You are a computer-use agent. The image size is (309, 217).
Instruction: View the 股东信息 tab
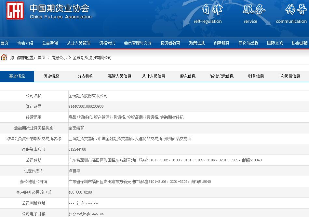coord(188,76)
